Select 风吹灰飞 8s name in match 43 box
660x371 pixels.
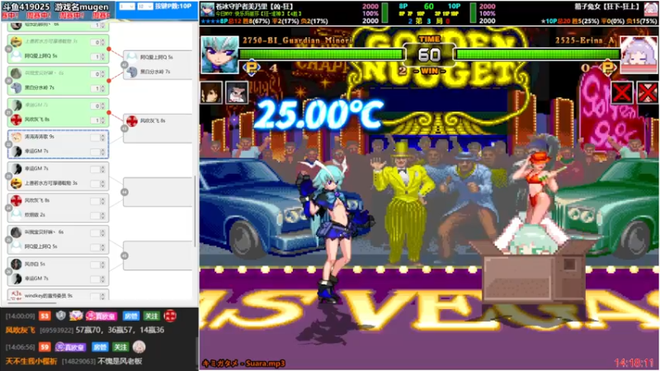tap(153, 120)
